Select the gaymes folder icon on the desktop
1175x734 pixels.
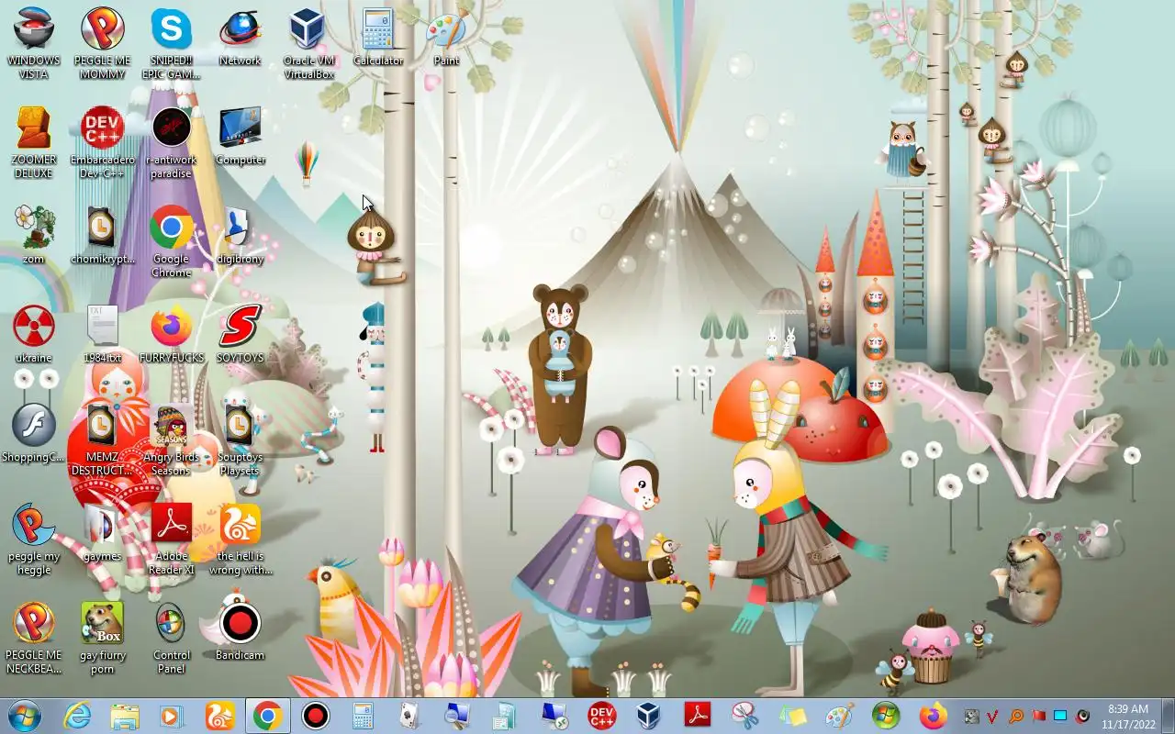[103, 533]
